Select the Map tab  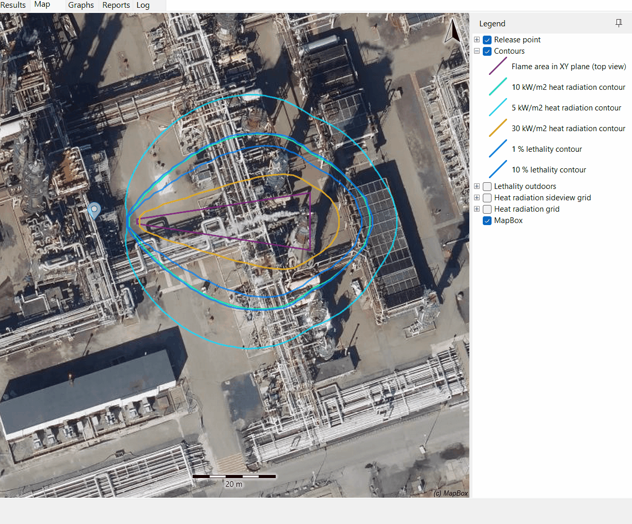pos(42,5)
